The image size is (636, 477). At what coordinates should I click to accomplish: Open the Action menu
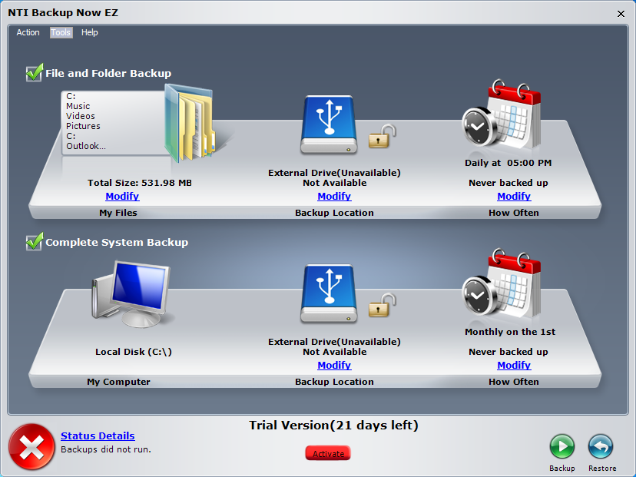28,32
